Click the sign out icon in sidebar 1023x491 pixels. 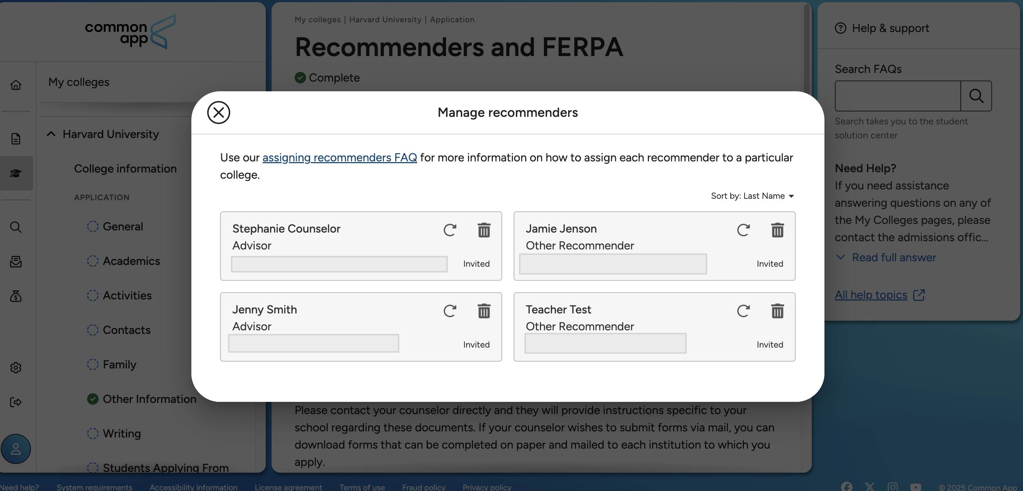[x=16, y=402]
